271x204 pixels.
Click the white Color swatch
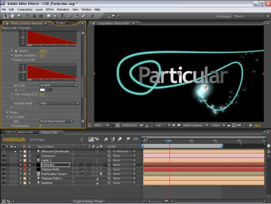pos(42,90)
